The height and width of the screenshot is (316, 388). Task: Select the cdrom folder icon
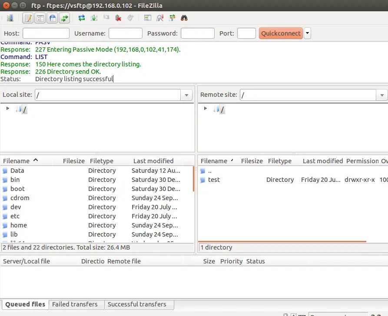[x=5, y=198]
